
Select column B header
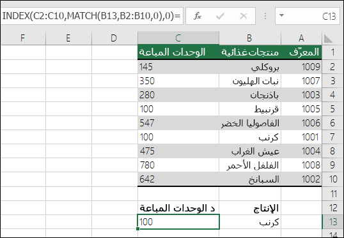250,38
